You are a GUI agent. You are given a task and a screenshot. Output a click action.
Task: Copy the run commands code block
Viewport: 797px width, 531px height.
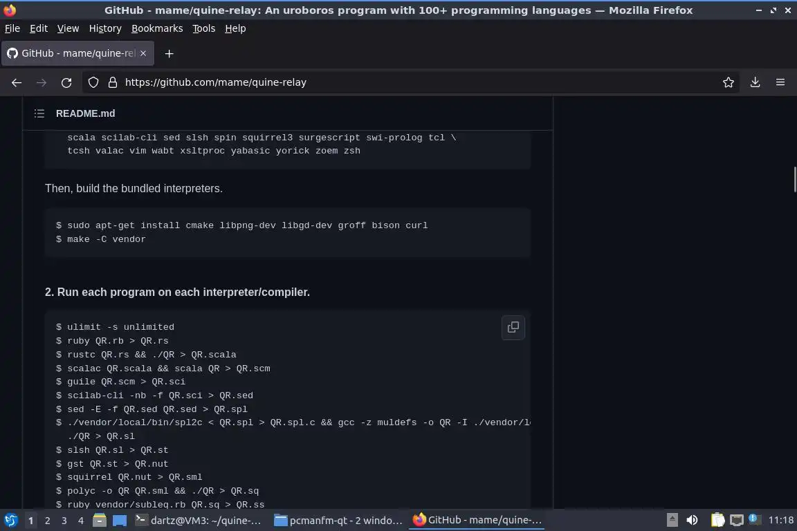pos(513,327)
